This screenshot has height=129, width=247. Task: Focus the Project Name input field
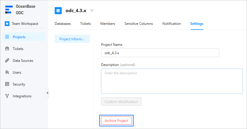[x=160, y=53]
